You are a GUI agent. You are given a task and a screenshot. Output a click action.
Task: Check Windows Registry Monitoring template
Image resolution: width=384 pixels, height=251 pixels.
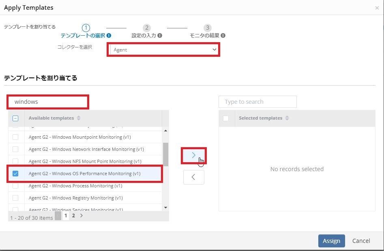pos(15,198)
